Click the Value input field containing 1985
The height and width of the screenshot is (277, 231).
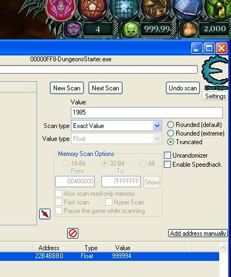[x=147, y=112]
